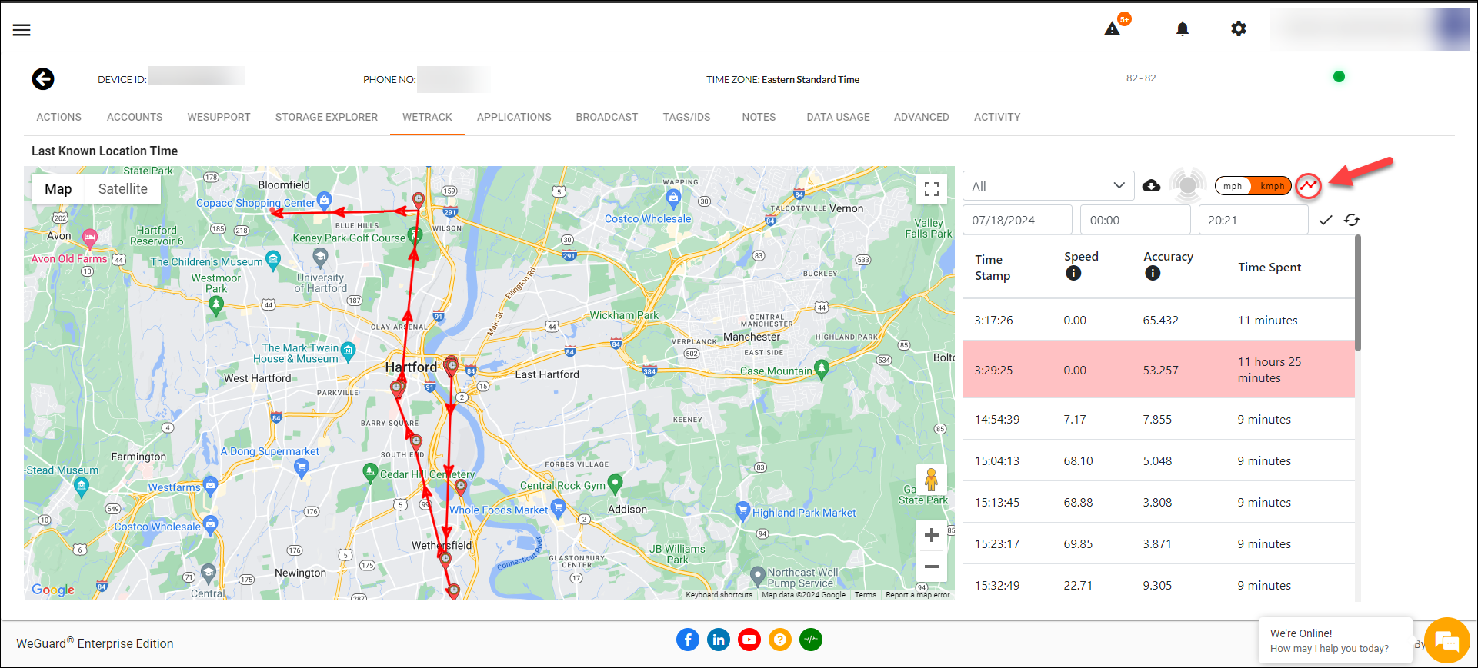Select the 15:04:13 timestamp row
1478x668 pixels.
click(1158, 461)
